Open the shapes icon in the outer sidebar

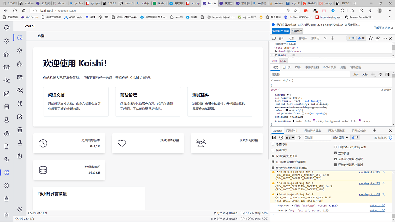(x=7, y=133)
